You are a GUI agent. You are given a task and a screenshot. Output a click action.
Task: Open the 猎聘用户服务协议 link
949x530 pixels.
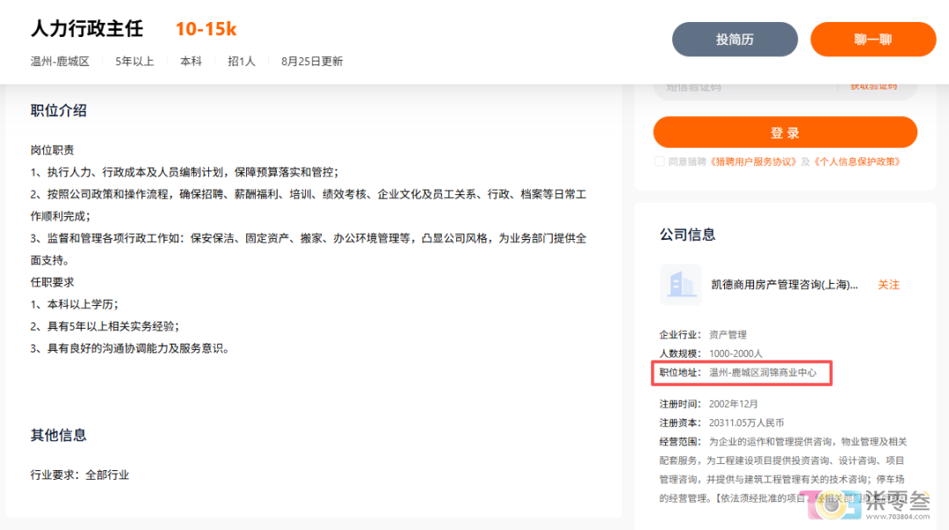(753, 162)
